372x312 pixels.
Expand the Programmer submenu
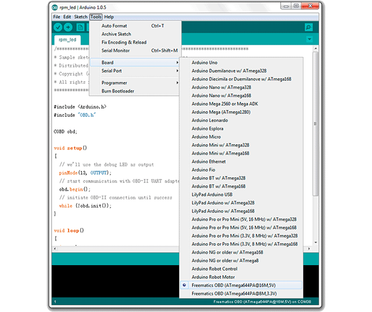134,83
